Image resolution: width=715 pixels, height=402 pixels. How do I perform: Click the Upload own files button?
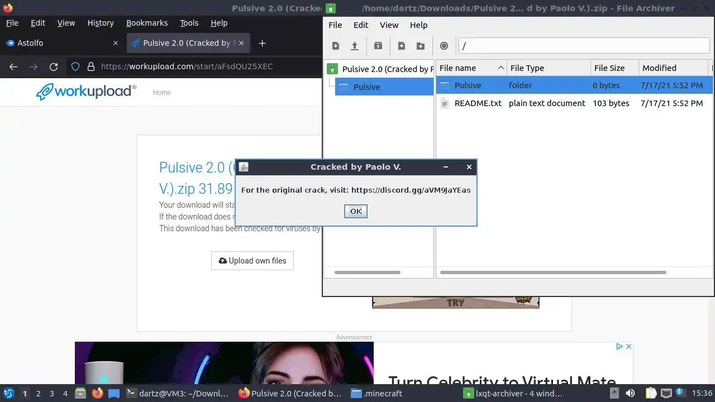coord(252,261)
